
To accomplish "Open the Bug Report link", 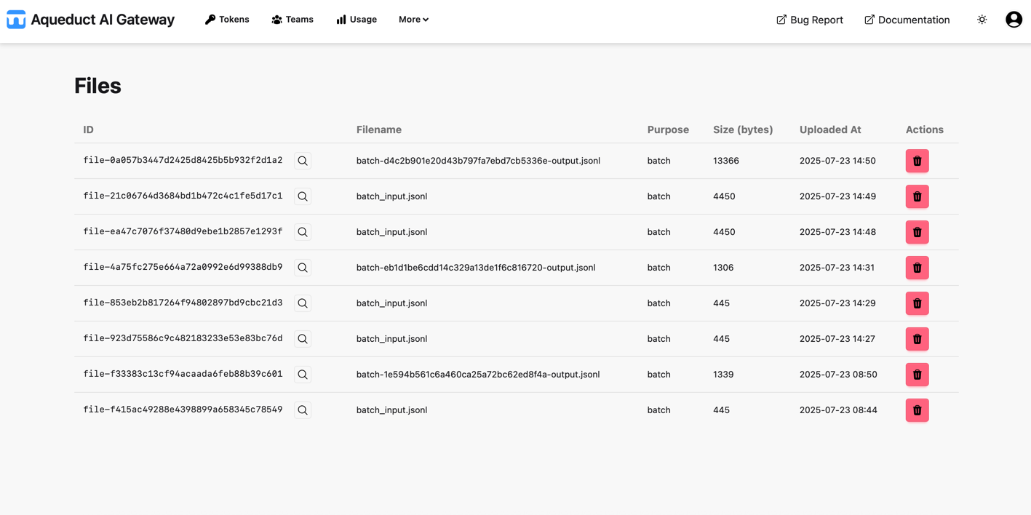I will 810,20.
